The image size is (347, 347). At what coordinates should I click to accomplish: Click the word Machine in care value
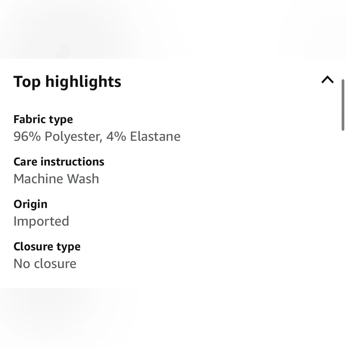(38, 179)
